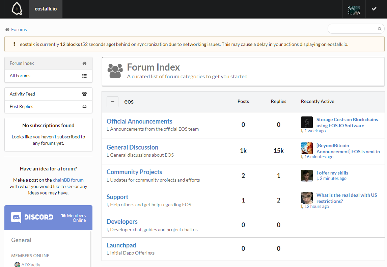Viewport: 387px width, 267px height.
Task: Click the Discord widget scrollbar
Action: tap(90, 249)
